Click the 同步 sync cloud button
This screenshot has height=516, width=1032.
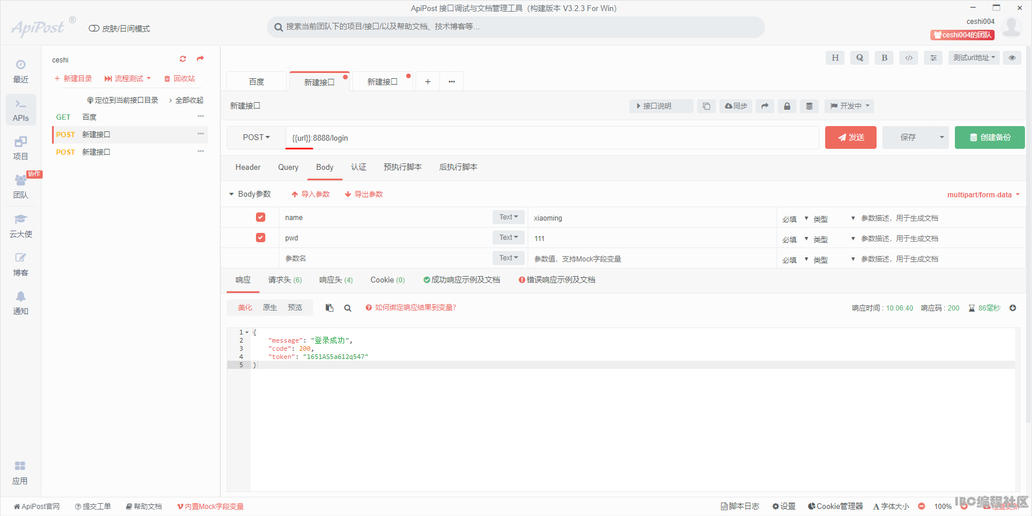coord(736,106)
